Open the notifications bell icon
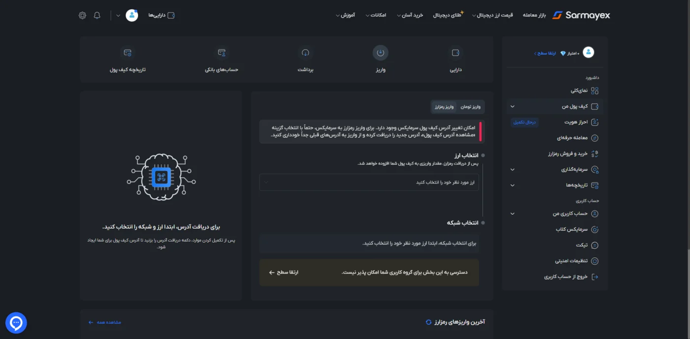Viewport: 690px width, 339px height. click(x=97, y=15)
